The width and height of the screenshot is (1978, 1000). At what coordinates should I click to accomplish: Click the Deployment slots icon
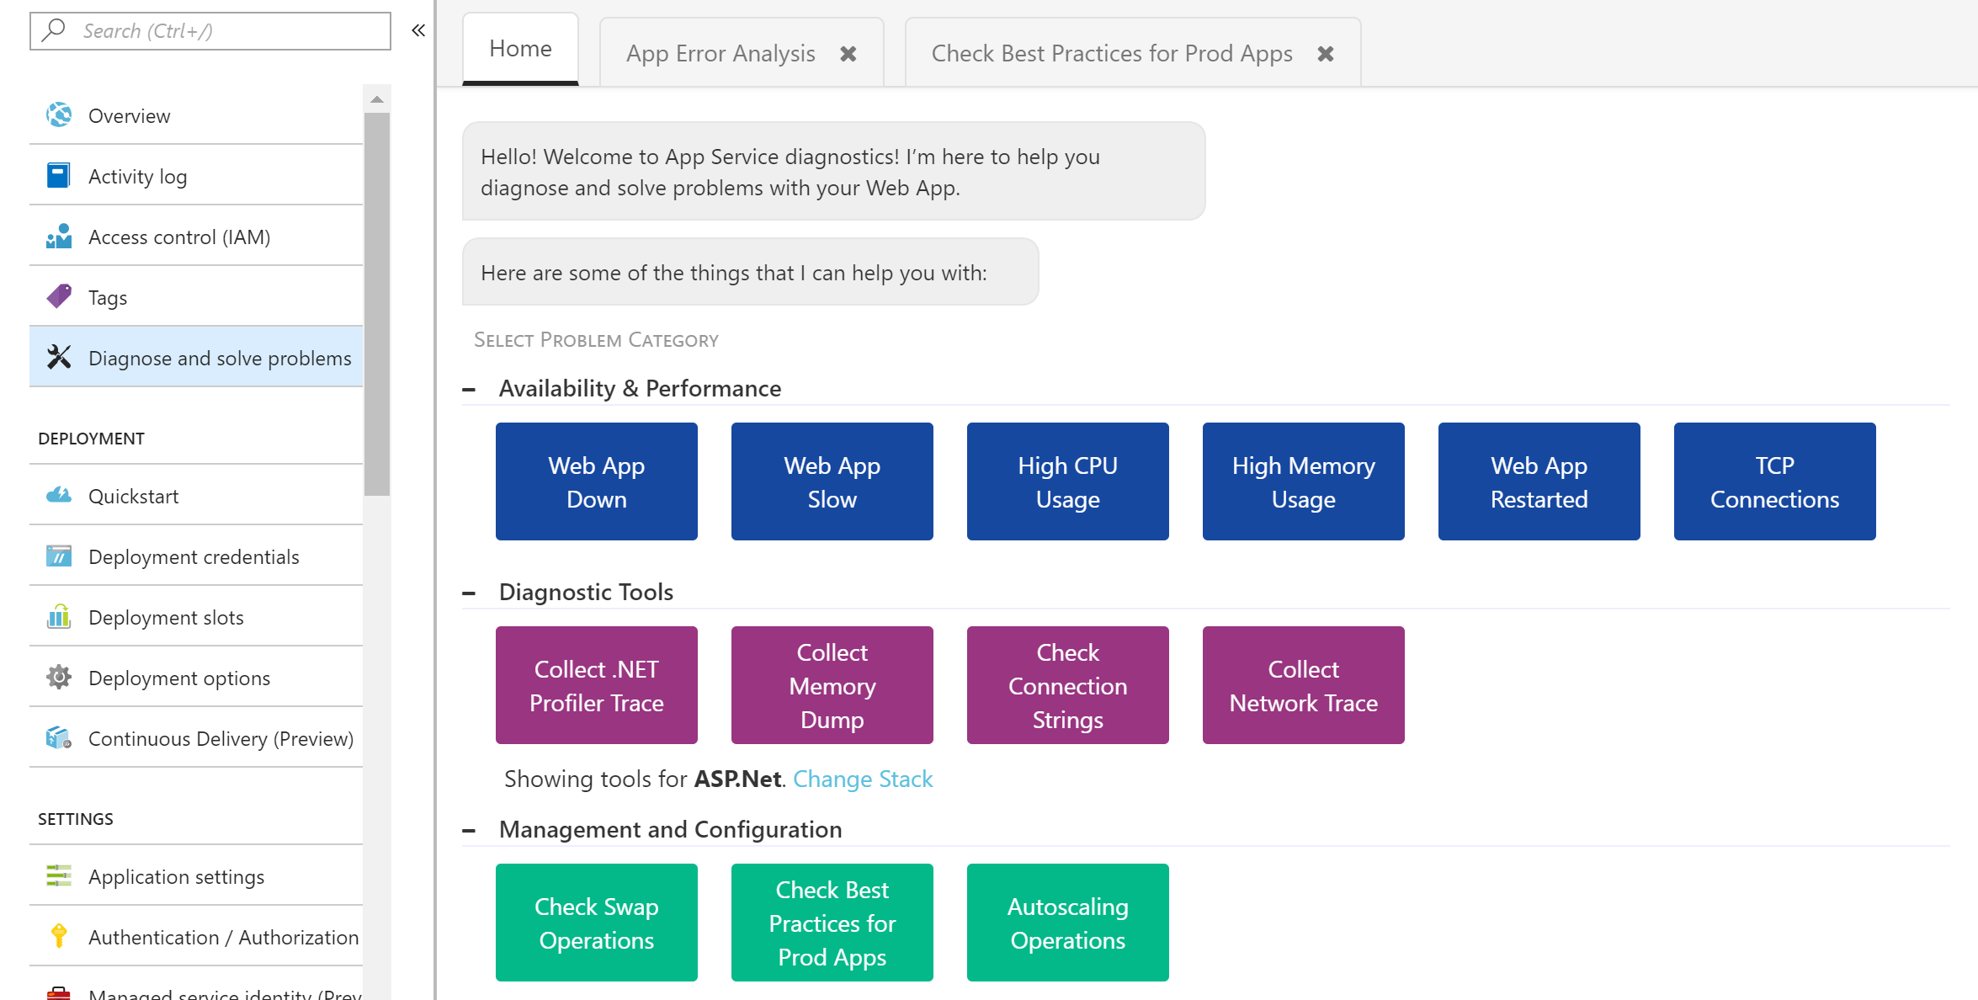tap(59, 616)
